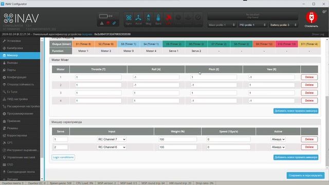Open the Приёмник tab icon
Viewport: 329px width, 185px height.
4,121
